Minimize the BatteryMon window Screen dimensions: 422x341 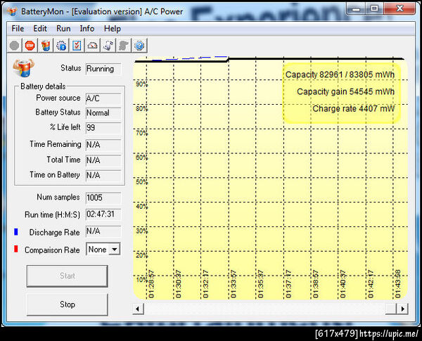pos(356,9)
